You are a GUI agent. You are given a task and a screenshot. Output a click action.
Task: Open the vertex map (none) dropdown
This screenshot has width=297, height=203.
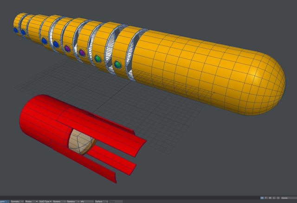click(x=287, y=198)
